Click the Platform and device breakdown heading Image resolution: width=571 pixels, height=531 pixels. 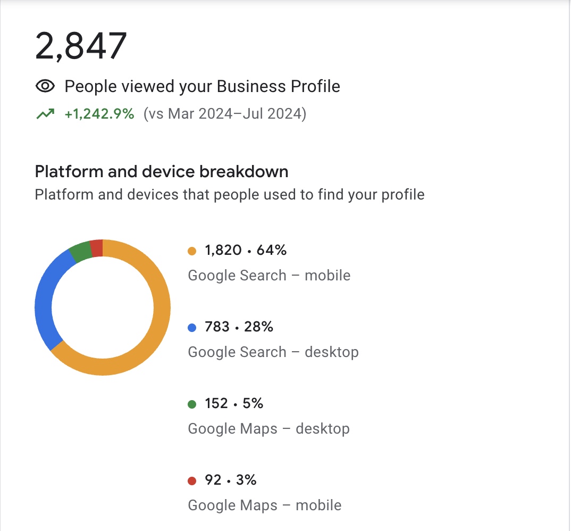(x=162, y=171)
